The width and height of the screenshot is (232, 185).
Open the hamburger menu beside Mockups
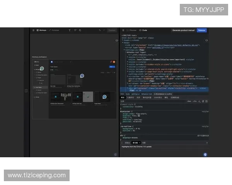[x=33, y=30]
